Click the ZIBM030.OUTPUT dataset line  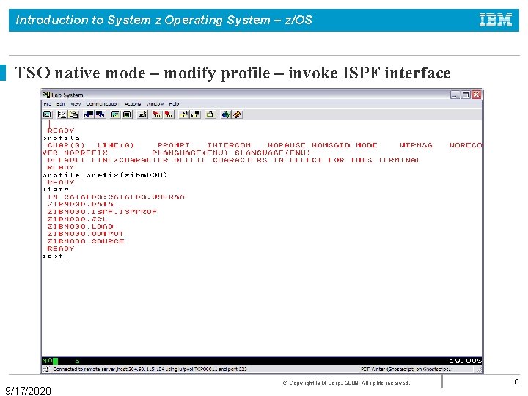pos(85,234)
